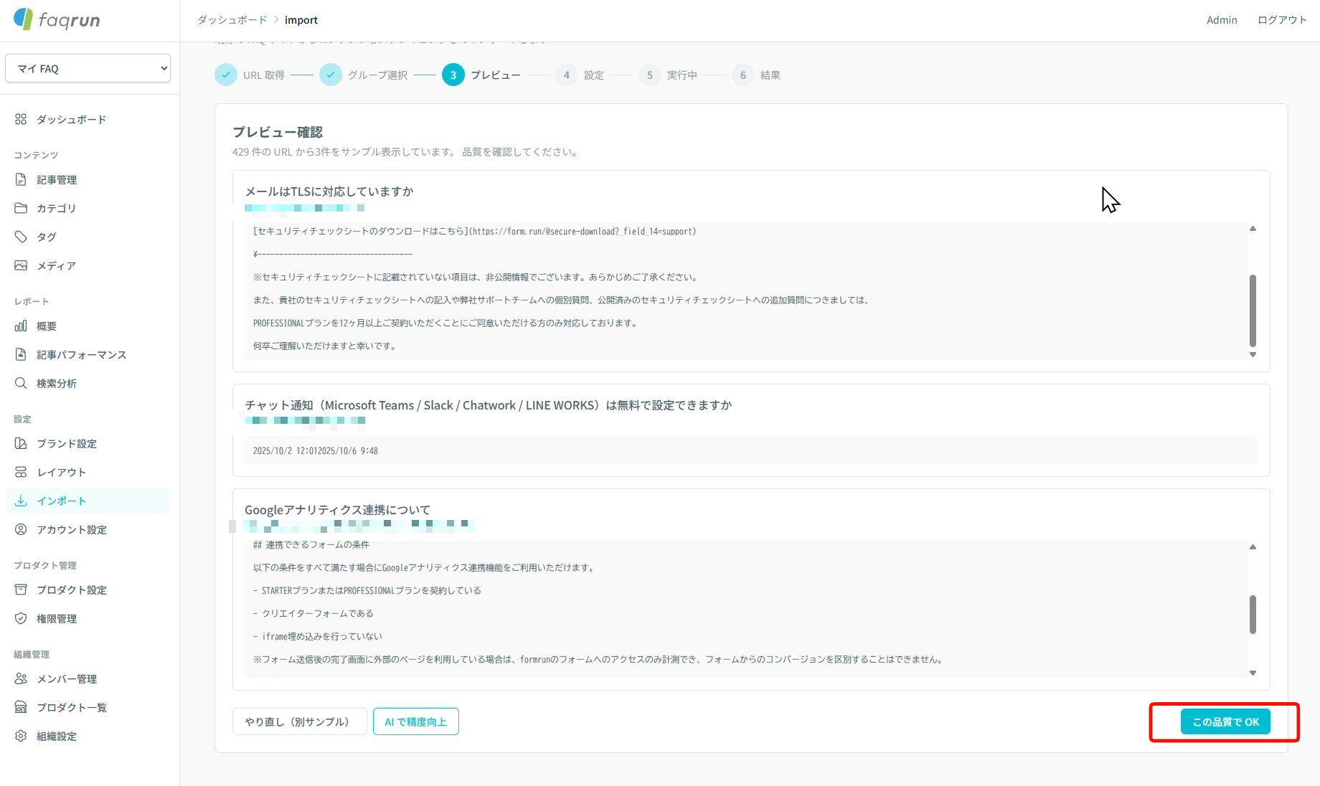Click the プロダクト設定 box icon
1320x786 pixels.
click(21, 590)
